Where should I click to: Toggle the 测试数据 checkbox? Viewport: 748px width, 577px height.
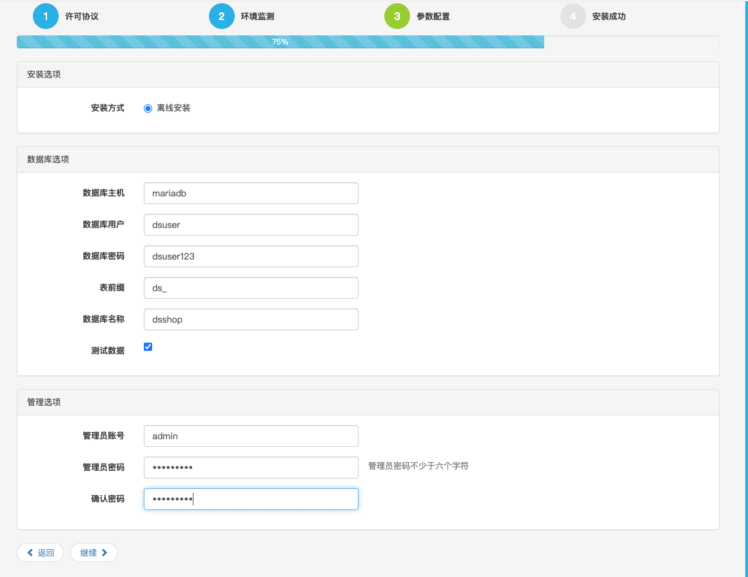tap(148, 347)
